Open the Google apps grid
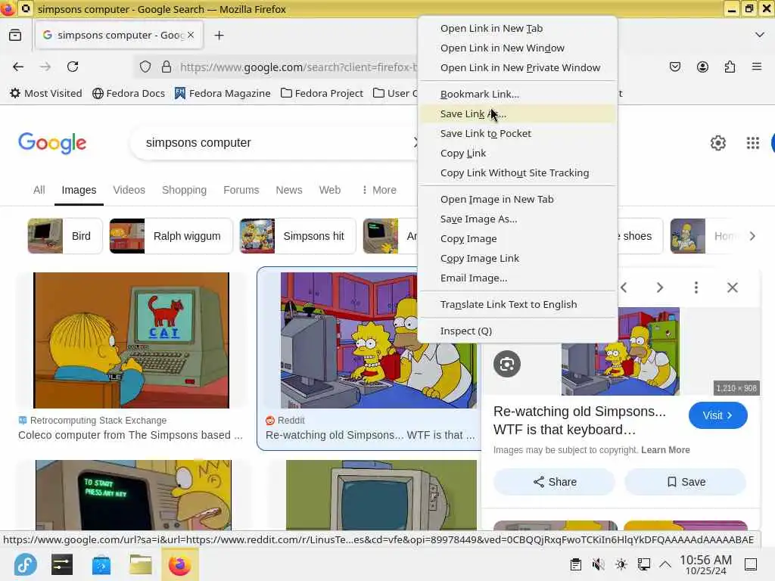Screen dimensions: 775x581 (x=753, y=143)
